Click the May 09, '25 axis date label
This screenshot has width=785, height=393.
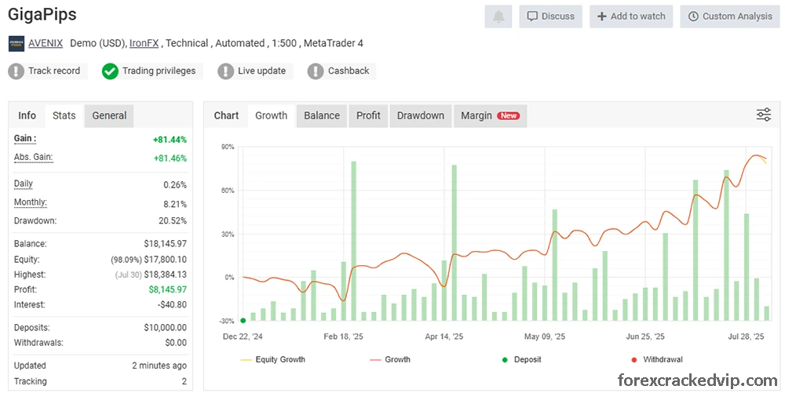545,337
